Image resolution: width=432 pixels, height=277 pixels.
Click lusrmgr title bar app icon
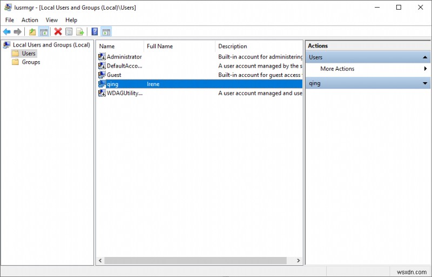[8, 8]
